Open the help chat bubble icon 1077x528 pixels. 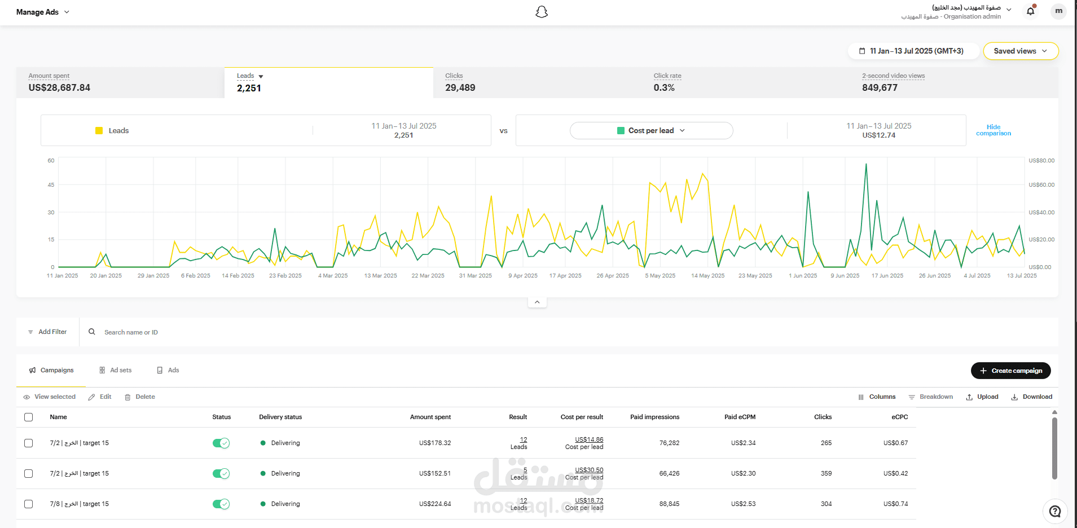point(1055,512)
